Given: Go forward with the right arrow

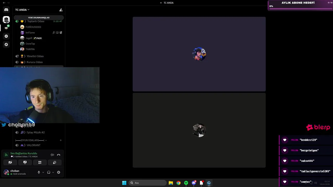Looking at the screenshot, I should (x=8, y=3).
